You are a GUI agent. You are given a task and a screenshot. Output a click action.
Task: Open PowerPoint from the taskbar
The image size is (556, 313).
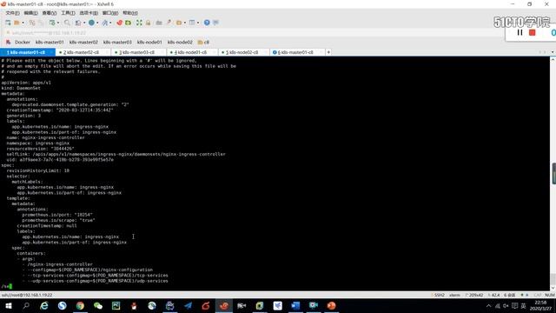point(332,305)
